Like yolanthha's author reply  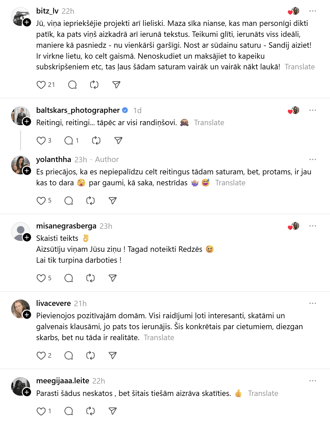click(41, 201)
